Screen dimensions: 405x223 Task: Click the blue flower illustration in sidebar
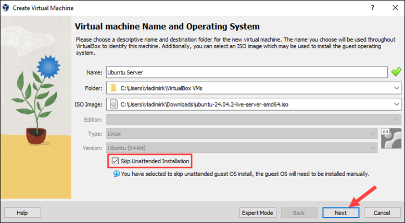48,67
